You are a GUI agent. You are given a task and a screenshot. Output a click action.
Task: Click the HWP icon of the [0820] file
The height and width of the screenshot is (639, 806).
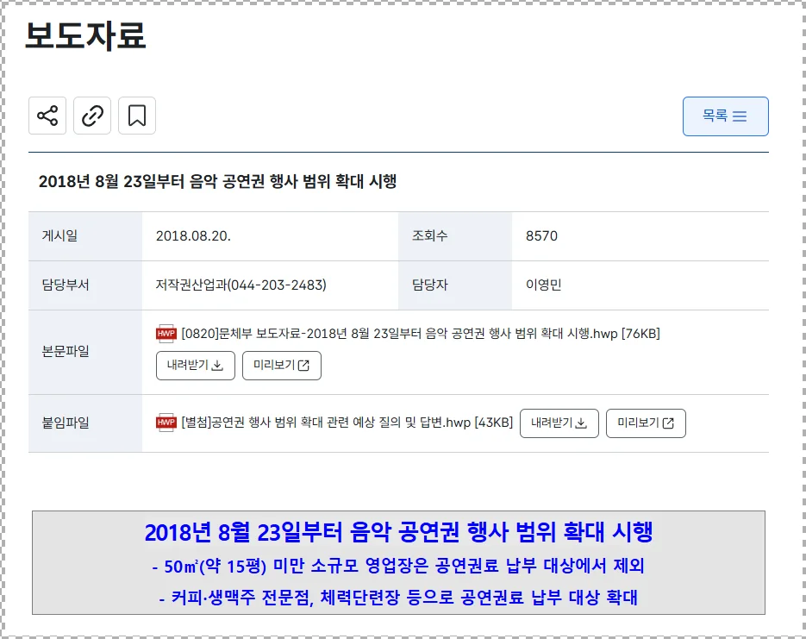[x=166, y=334]
